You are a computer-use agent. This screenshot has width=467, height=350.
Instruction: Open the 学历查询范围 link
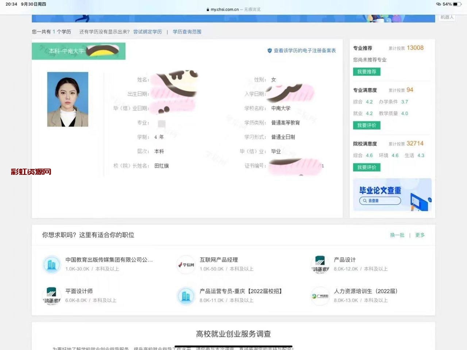[187, 32]
